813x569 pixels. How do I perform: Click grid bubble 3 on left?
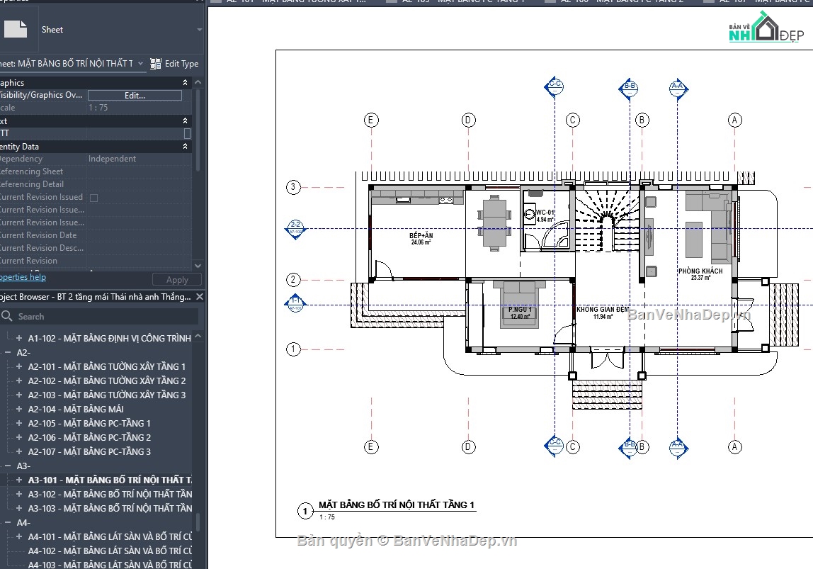(x=293, y=187)
